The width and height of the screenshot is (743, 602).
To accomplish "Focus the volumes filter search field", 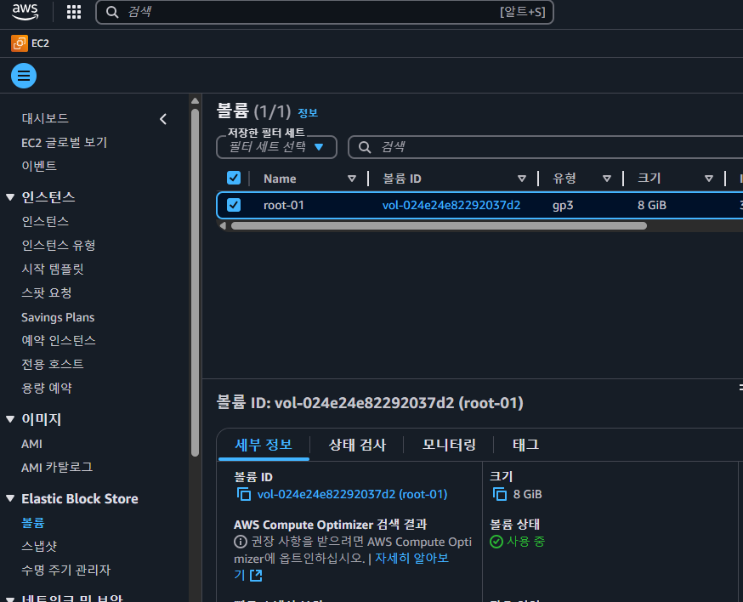I will [x=546, y=147].
